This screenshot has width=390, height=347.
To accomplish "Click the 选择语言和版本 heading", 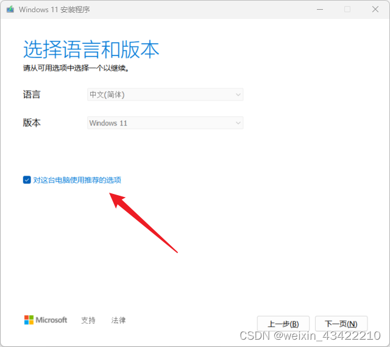I will tap(91, 49).
